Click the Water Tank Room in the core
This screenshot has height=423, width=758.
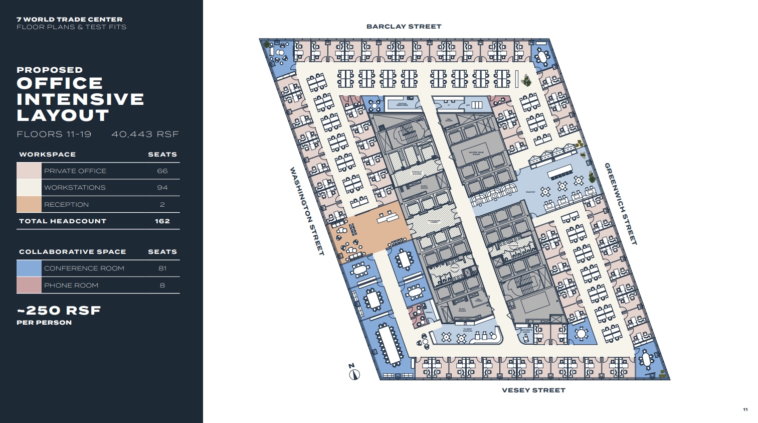pyautogui.click(x=476, y=153)
